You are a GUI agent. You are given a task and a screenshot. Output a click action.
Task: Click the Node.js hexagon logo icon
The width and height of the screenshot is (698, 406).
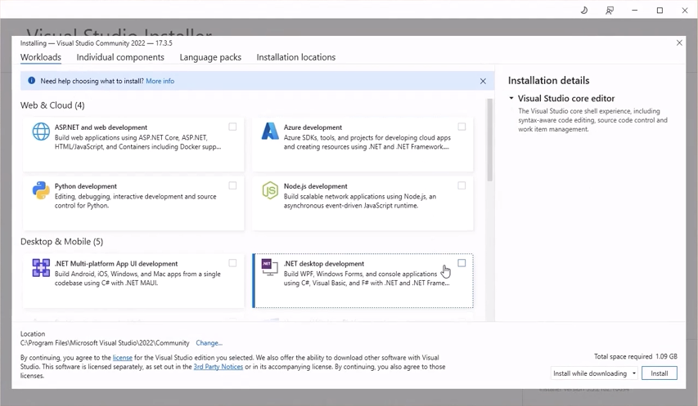click(270, 190)
